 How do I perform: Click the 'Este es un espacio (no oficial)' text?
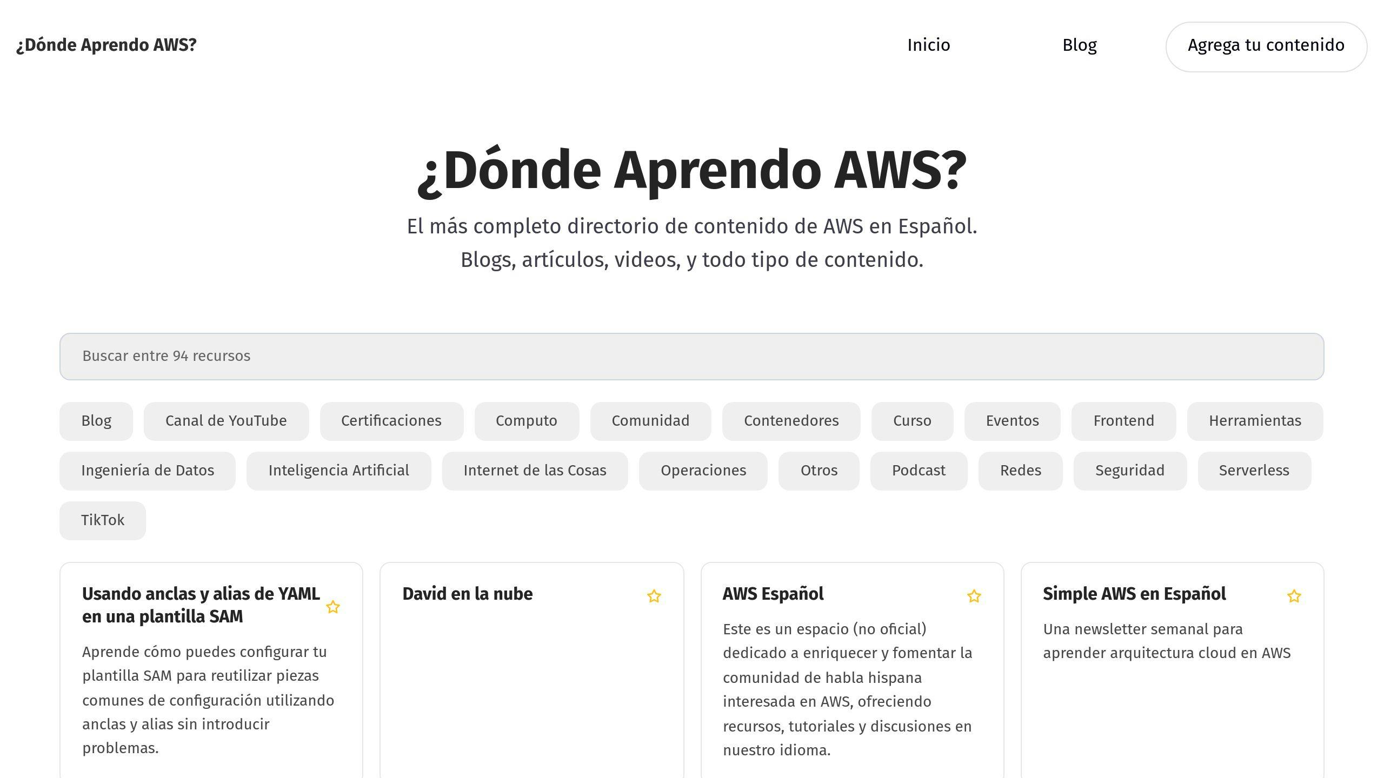pyautogui.click(x=848, y=689)
